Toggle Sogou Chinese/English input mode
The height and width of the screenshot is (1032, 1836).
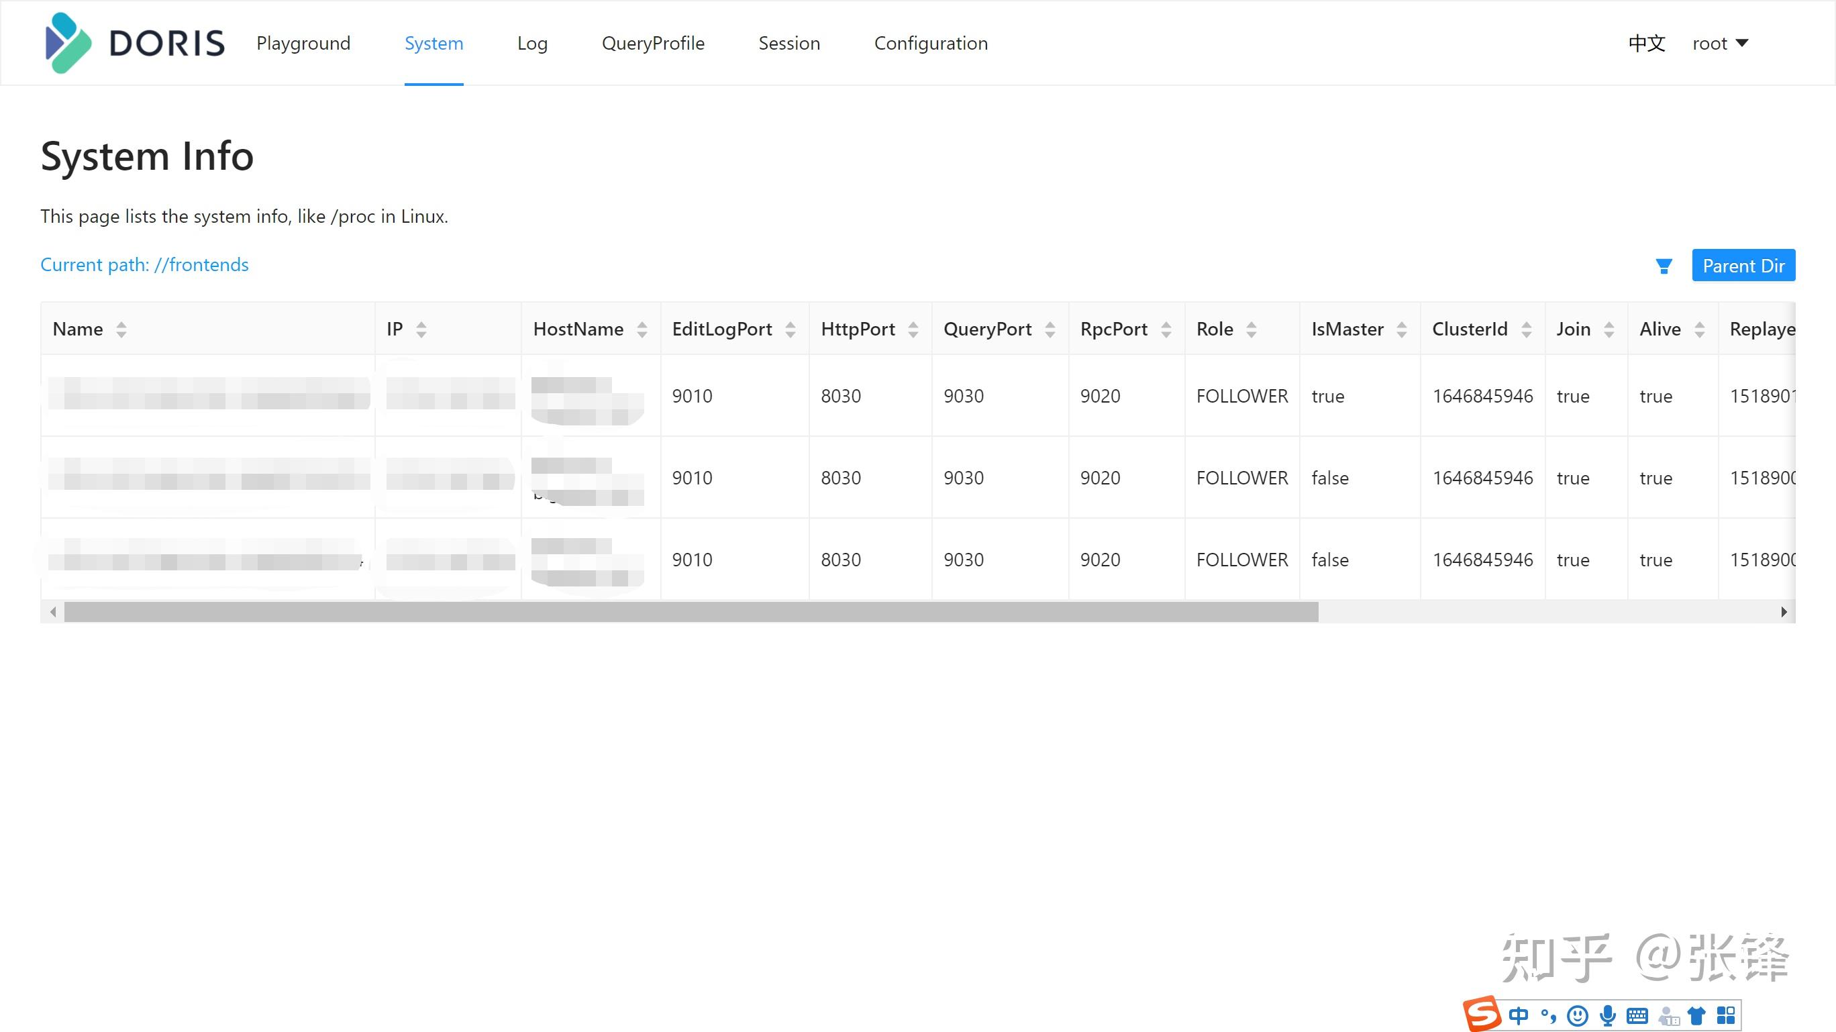click(x=1518, y=1015)
